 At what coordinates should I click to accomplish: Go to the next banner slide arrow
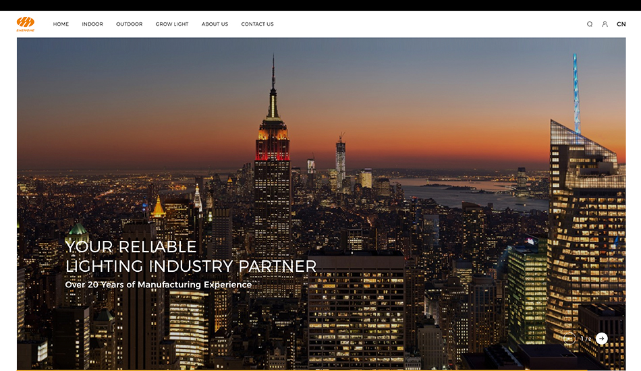point(601,339)
